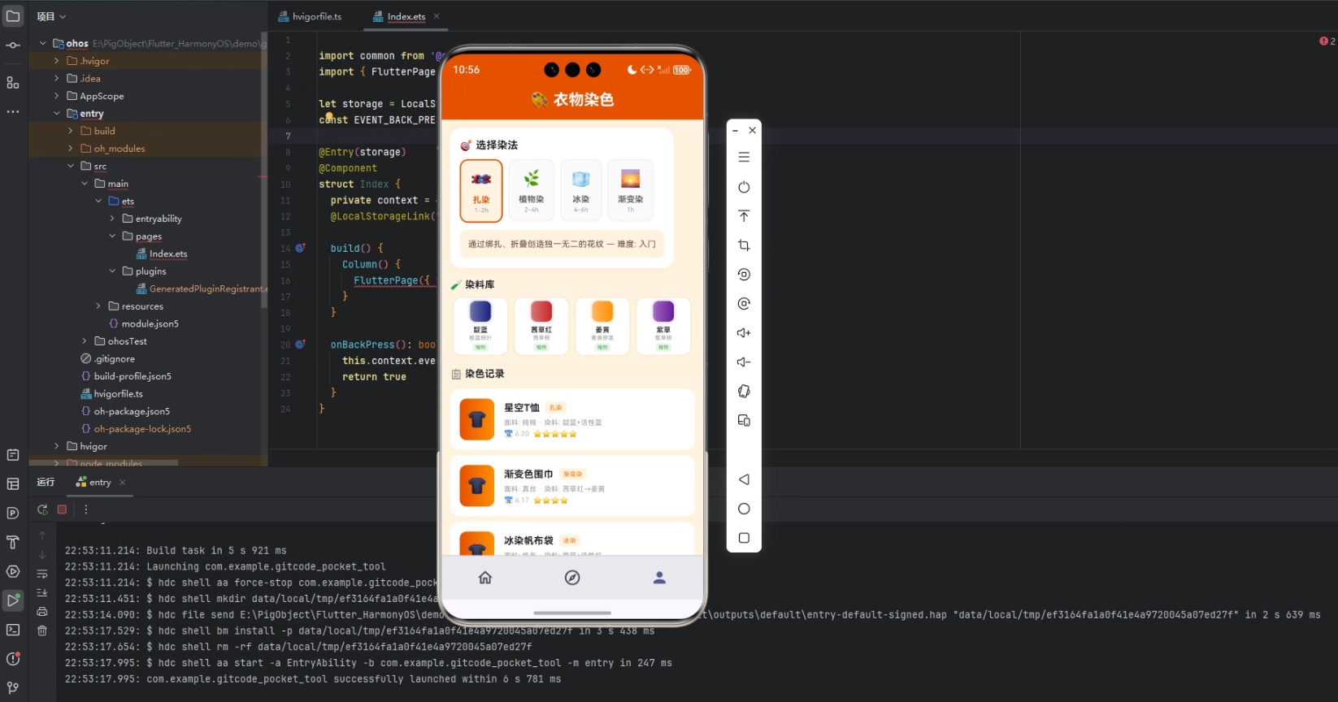1338x702 pixels.
Task: Collapse the pages folder
Action: coord(112,236)
